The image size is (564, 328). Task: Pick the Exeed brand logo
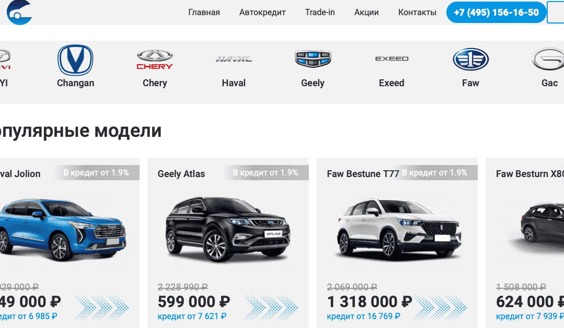tap(392, 58)
